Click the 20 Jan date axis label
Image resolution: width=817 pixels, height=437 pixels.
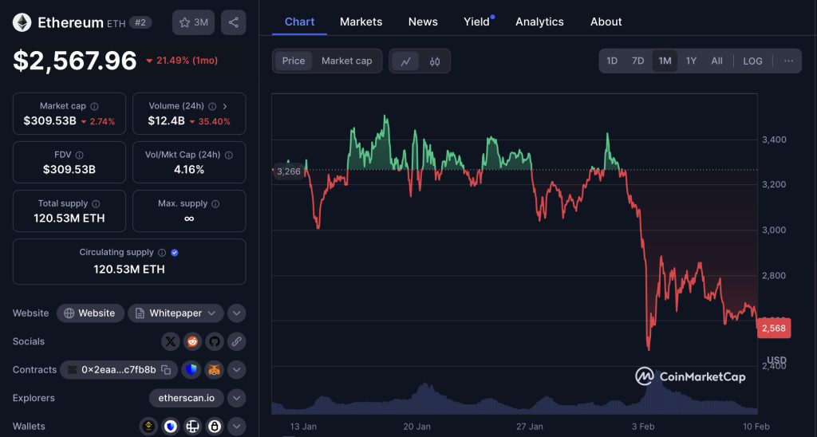click(x=416, y=427)
